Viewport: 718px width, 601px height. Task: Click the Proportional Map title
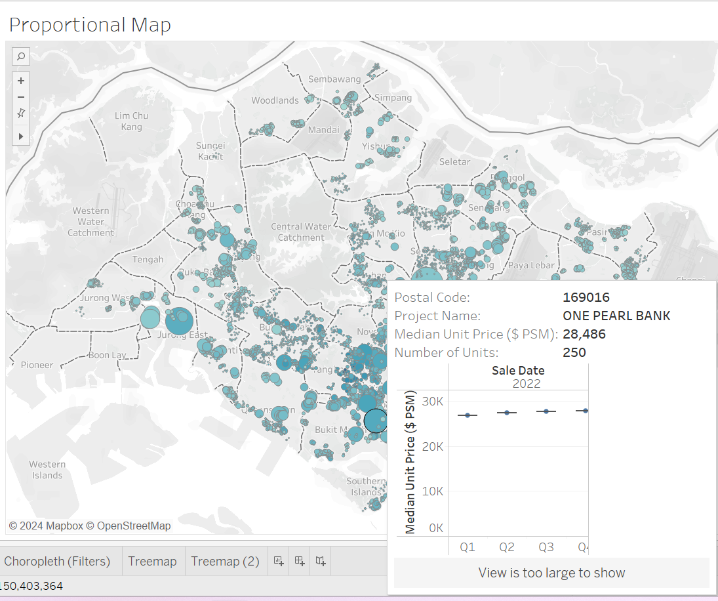pos(90,25)
